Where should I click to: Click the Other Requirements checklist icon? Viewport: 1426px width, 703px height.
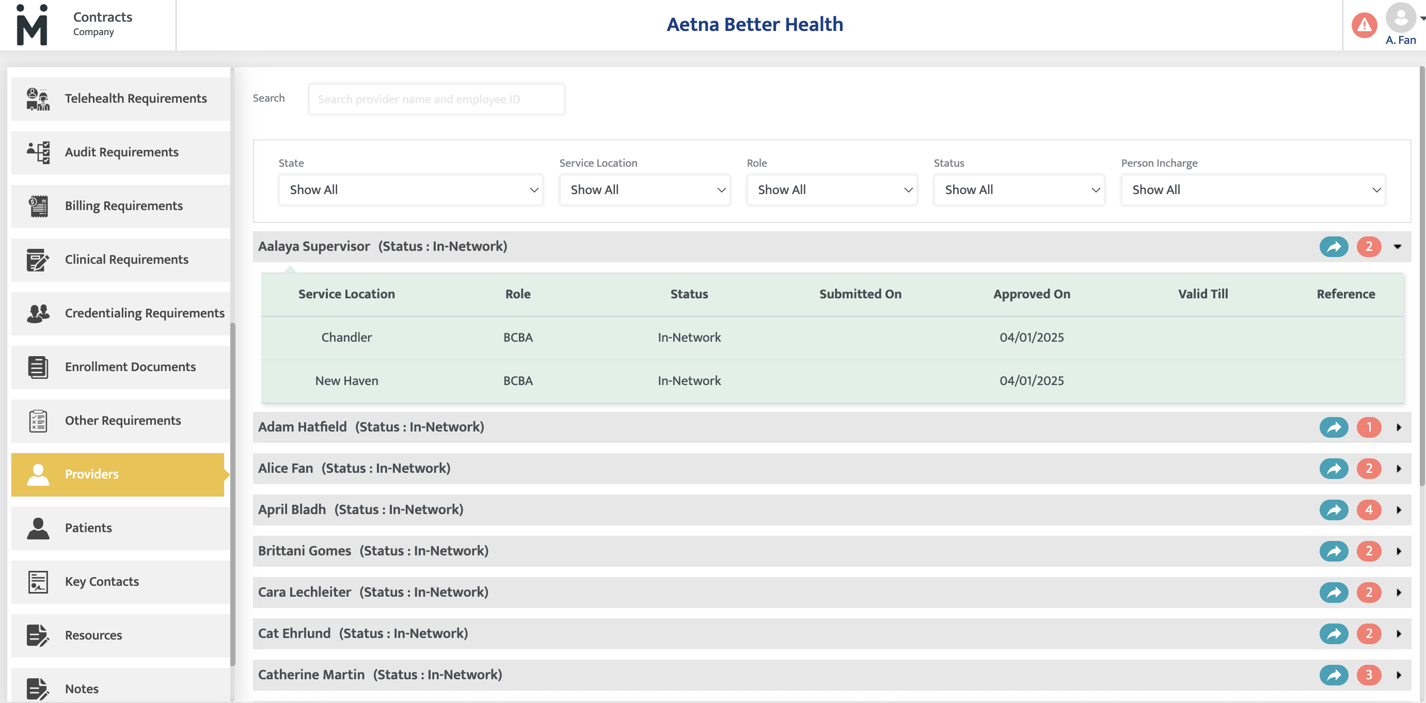pyautogui.click(x=38, y=421)
